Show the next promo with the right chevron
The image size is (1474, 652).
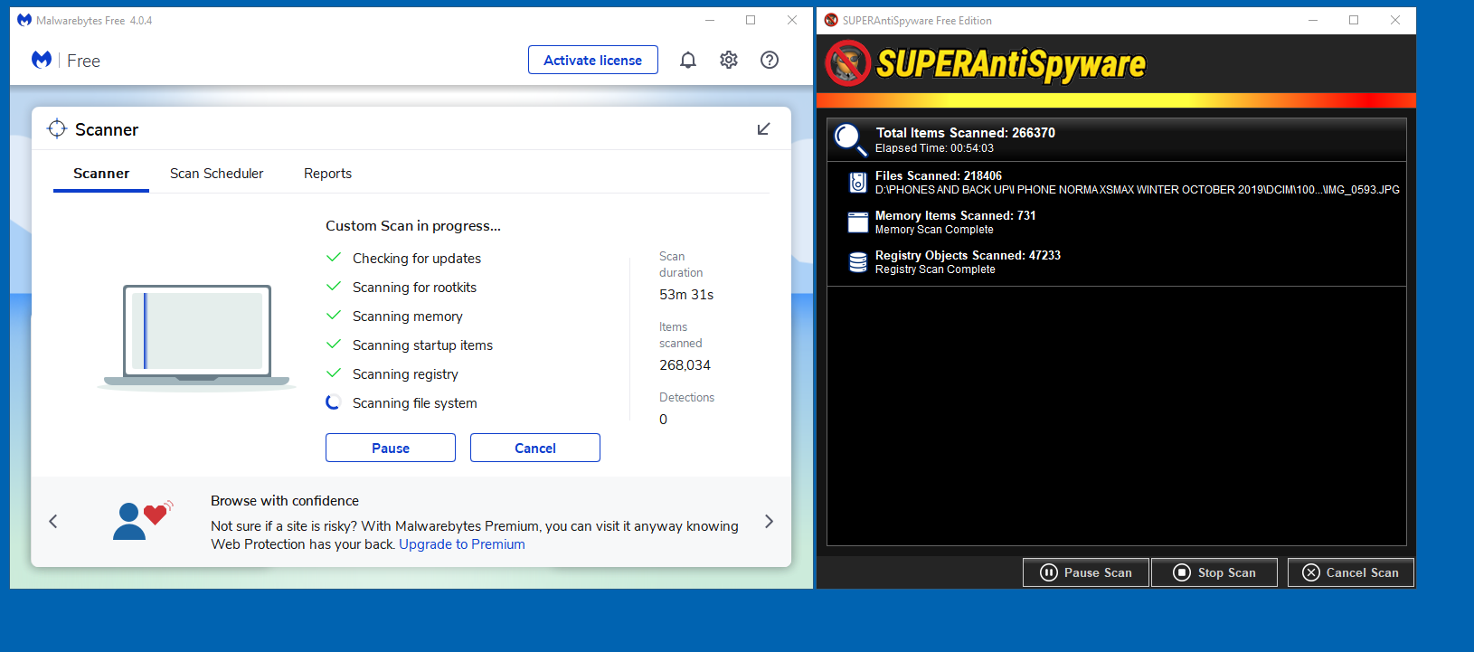click(769, 521)
